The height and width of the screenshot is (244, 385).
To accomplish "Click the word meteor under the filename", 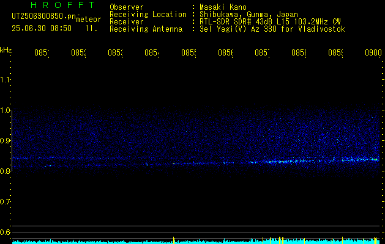I will point(89,20).
